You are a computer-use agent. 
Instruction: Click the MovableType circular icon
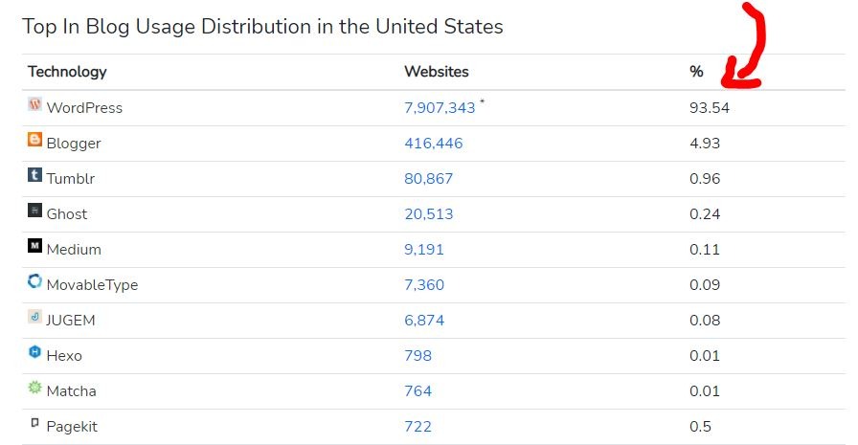pyautogui.click(x=35, y=281)
